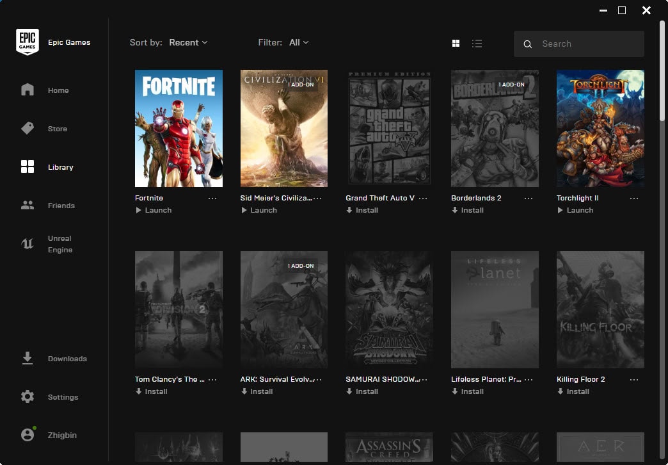
Task: Select the Killing Floor cover art
Action: point(600,310)
